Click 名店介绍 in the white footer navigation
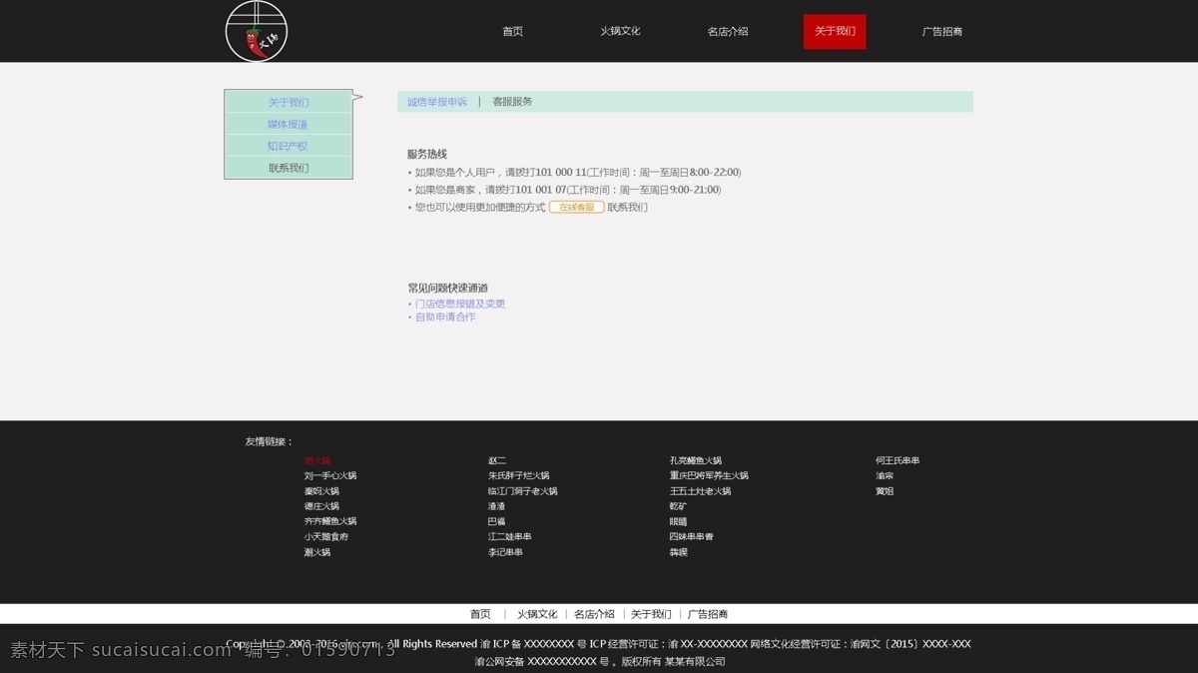Image resolution: width=1198 pixels, height=673 pixels. tap(594, 614)
